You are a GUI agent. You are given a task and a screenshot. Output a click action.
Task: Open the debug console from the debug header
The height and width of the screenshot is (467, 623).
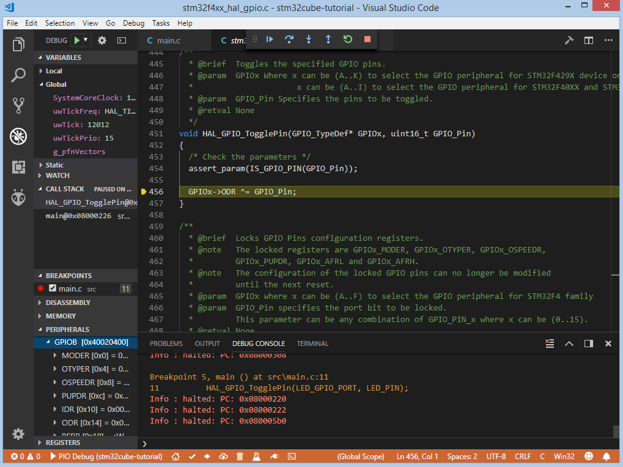(122, 40)
